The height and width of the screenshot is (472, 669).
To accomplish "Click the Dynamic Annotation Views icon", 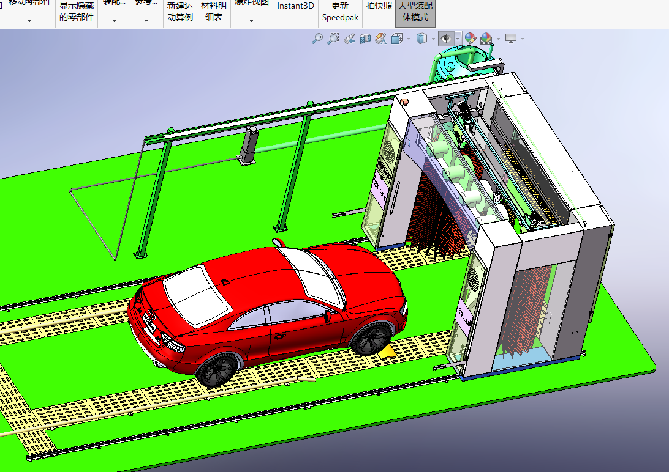I will (x=380, y=39).
